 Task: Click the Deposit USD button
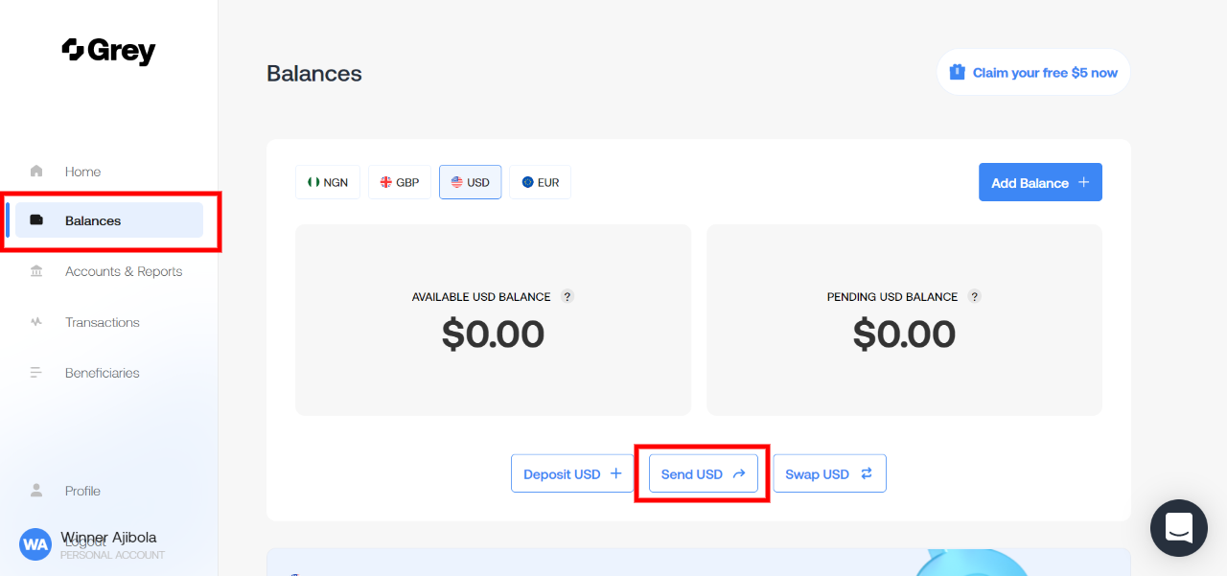pos(572,473)
